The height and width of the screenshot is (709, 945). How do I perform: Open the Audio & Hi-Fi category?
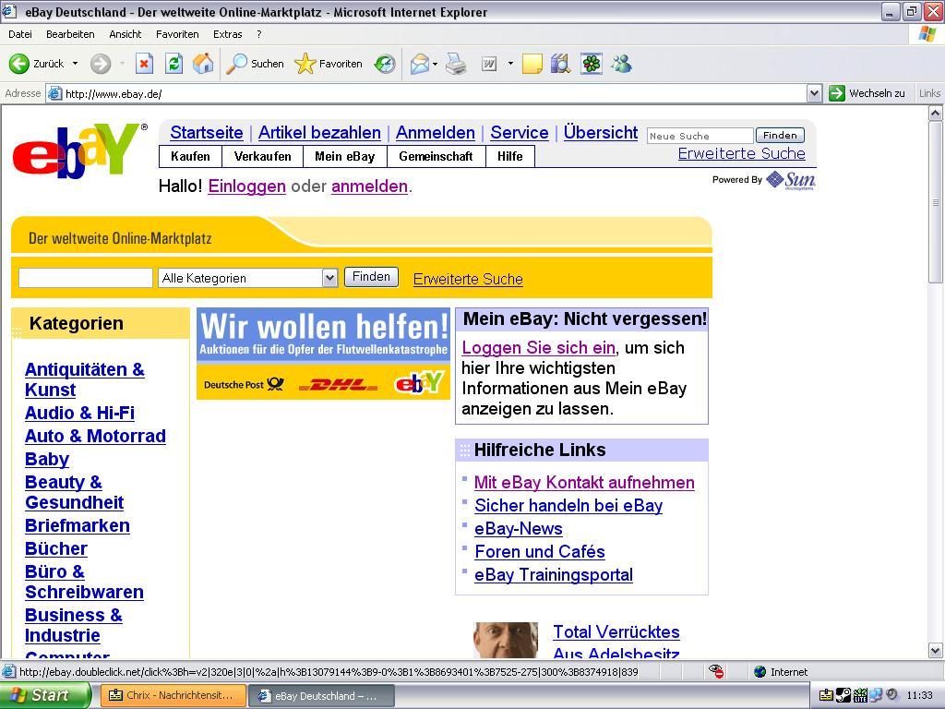point(79,413)
